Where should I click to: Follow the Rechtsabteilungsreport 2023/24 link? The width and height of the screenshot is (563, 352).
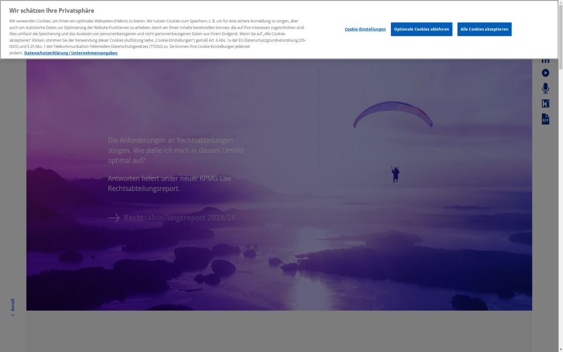pos(179,218)
